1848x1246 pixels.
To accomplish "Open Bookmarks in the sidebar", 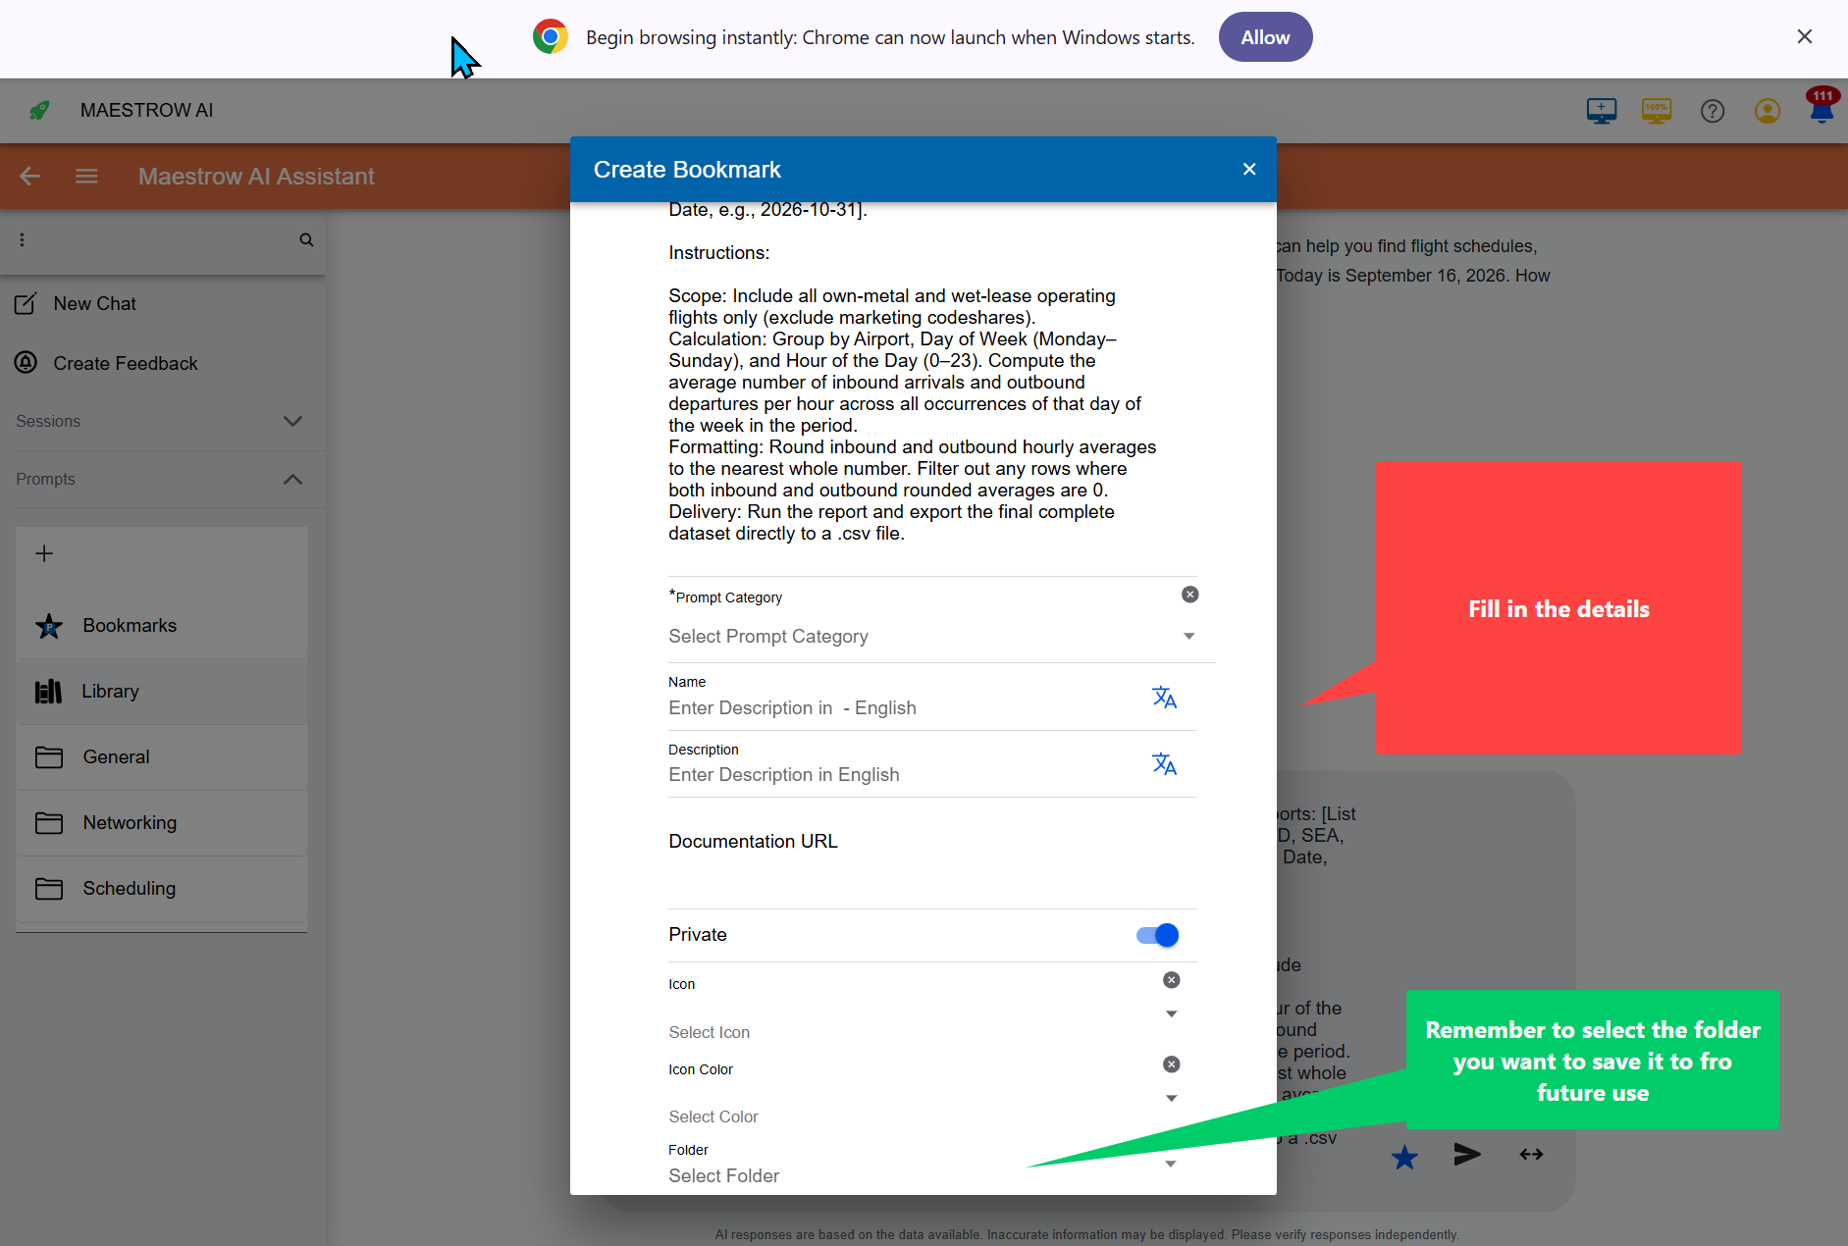I will [162, 626].
